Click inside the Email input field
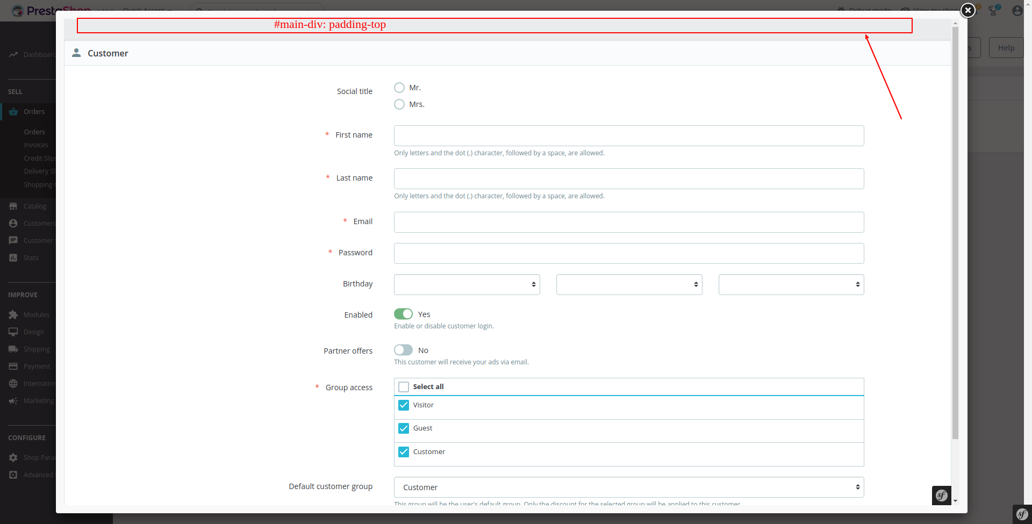The width and height of the screenshot is (1032, 524). (x=628, y=222)
